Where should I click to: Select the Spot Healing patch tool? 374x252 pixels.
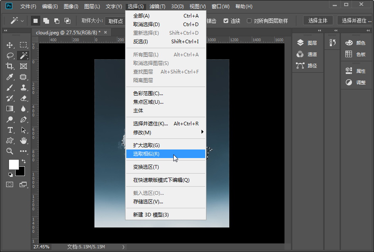[23, 77]
